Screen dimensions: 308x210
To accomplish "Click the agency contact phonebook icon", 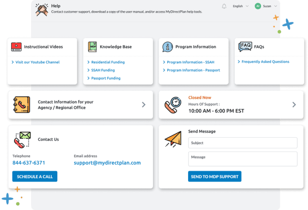I will click(22, 105).
